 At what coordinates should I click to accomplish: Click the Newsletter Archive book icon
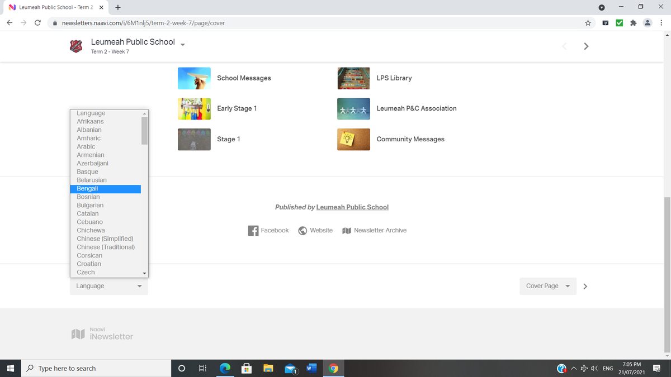point(346,231)
